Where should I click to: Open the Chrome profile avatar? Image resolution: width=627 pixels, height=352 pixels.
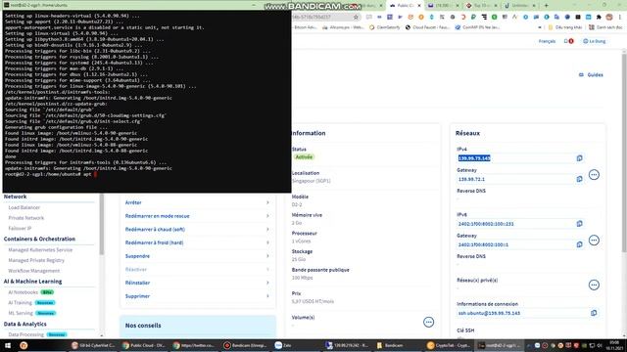(x=609, y=18)
